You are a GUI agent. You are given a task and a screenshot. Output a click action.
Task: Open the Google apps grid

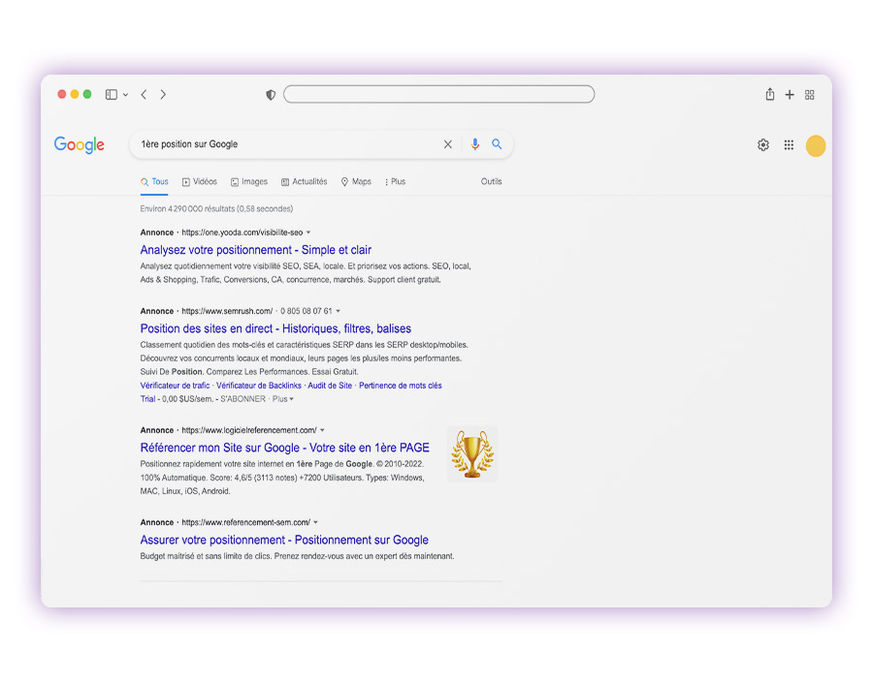click(789, 145)
